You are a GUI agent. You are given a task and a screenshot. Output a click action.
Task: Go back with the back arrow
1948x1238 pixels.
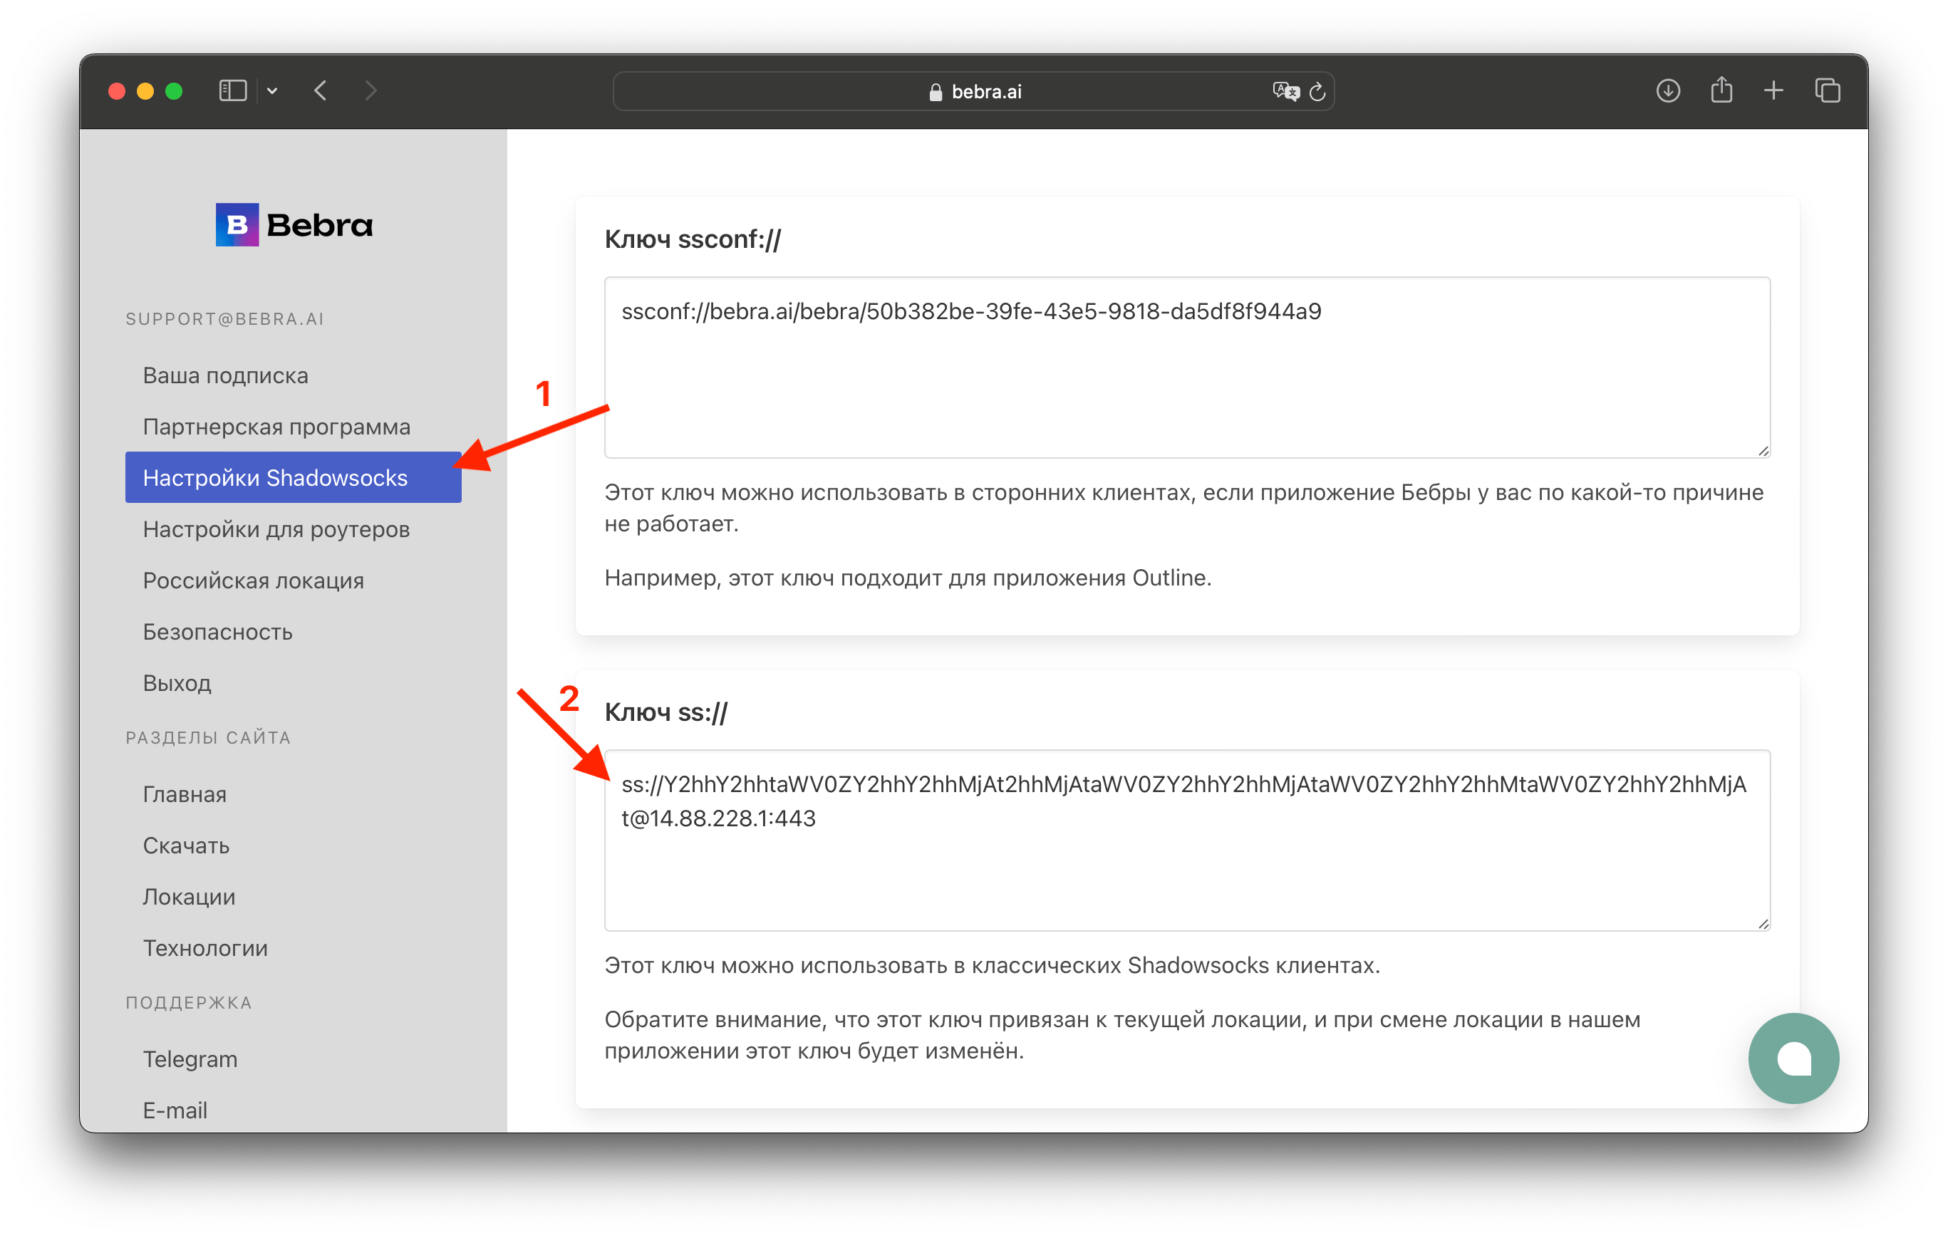(321, 90)
